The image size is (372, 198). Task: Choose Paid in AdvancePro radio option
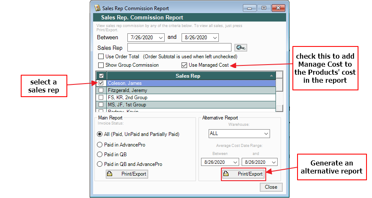[x=100, y=144]
